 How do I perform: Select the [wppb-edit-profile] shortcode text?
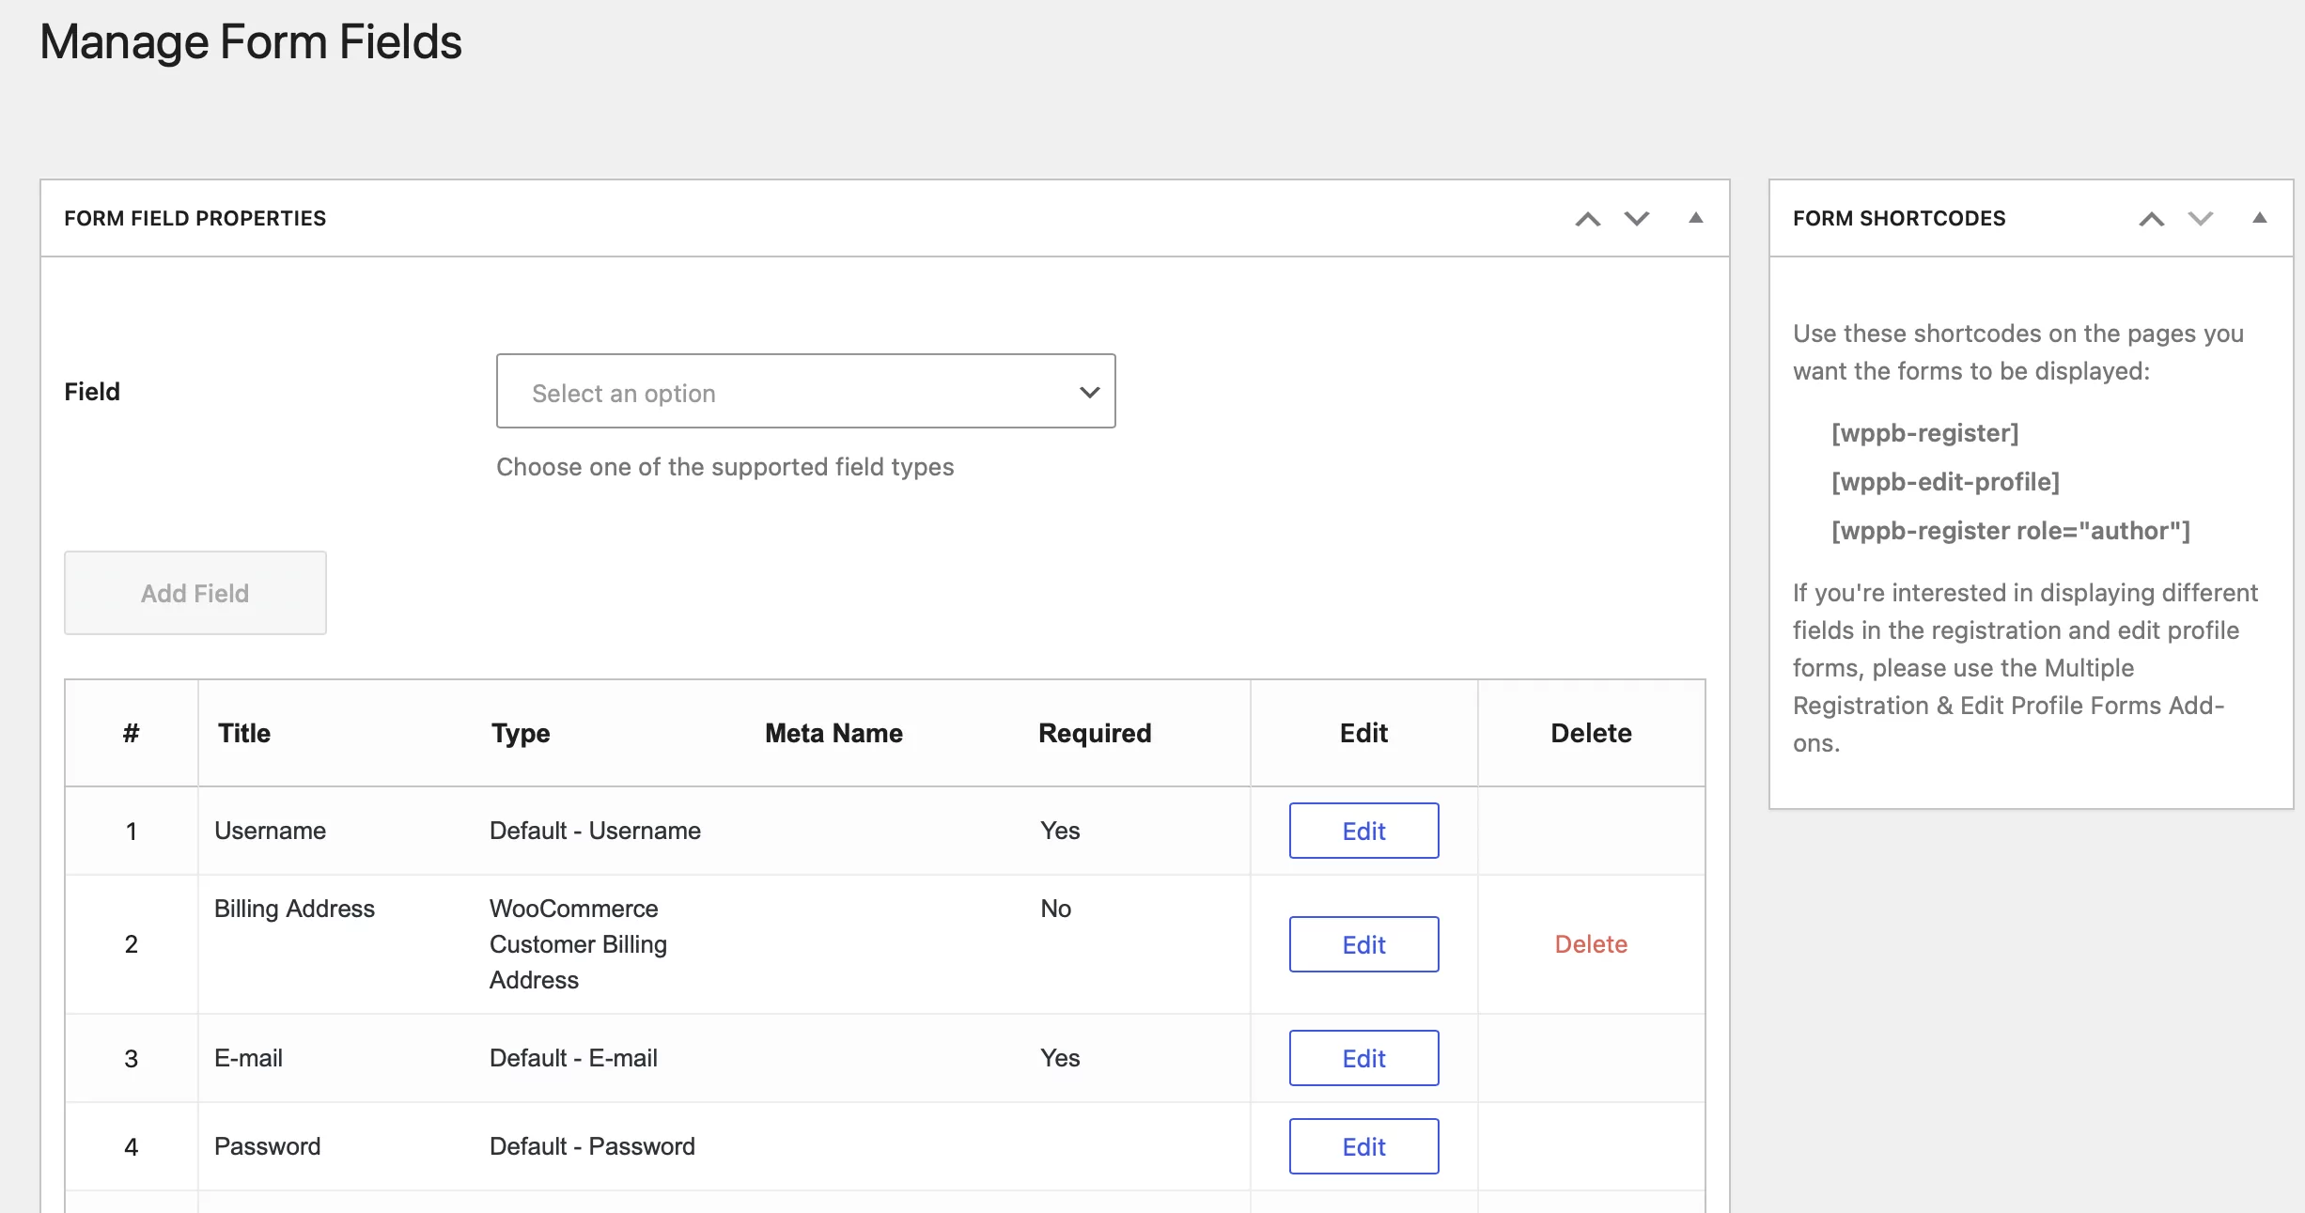tap(1945, 482)
